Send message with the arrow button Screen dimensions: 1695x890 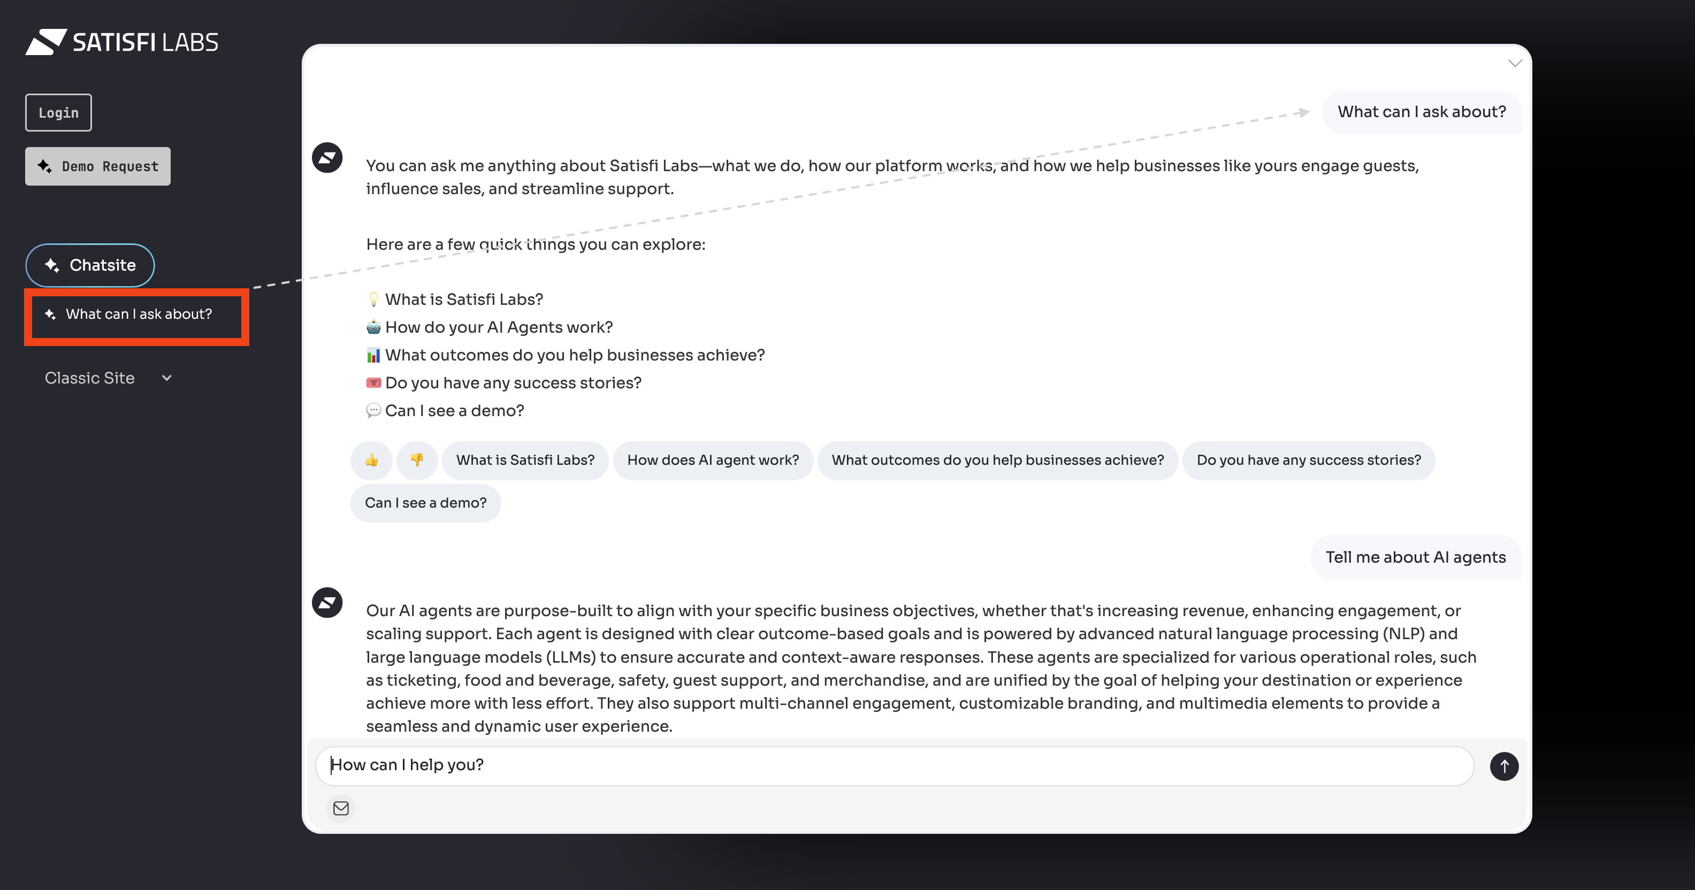1503,766
